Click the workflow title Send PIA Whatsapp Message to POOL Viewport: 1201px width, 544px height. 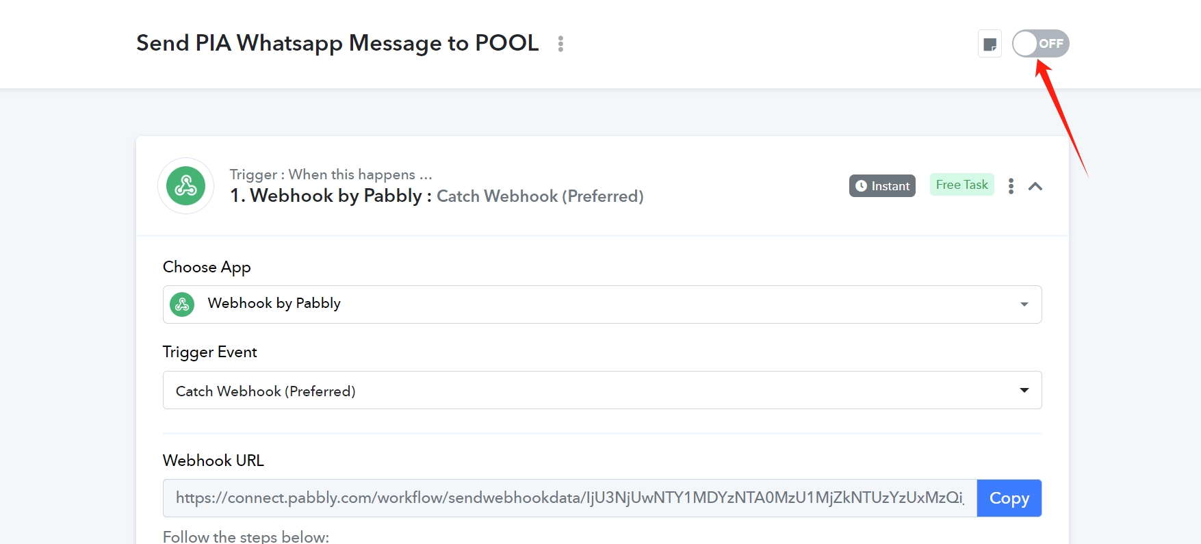pyautogui.click(x=337, y=43)
